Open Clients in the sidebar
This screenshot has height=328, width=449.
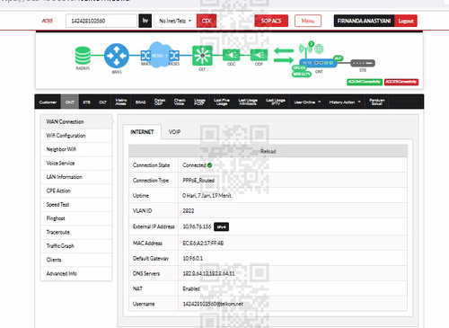pyautogui.click(x=76, y=260)
